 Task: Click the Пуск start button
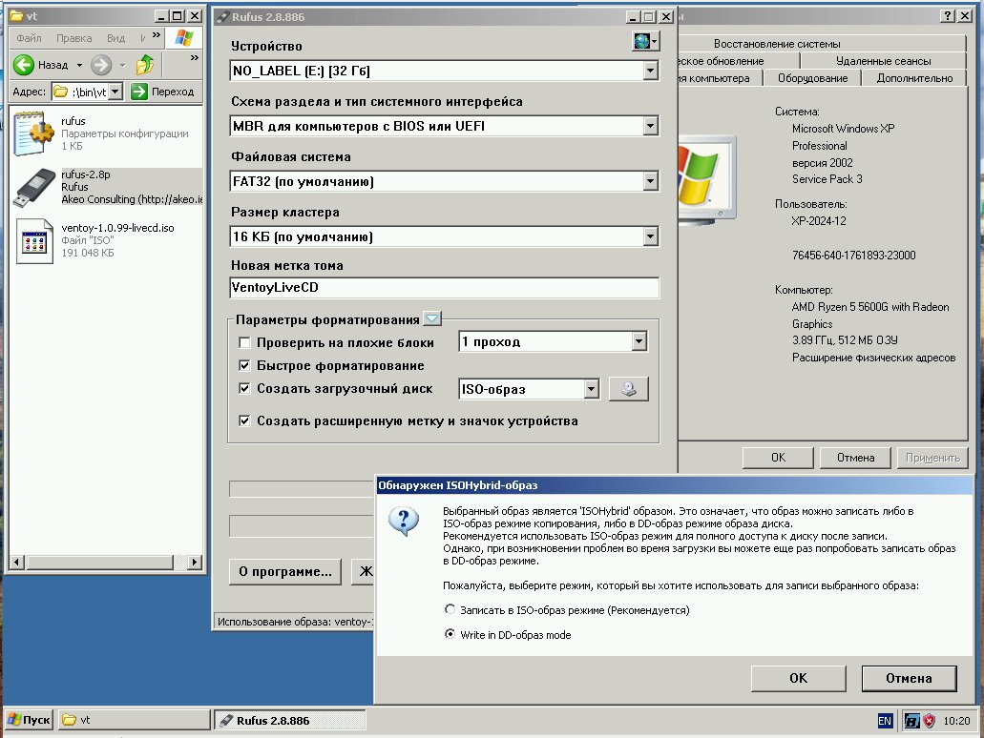click(x=29, y=721)
